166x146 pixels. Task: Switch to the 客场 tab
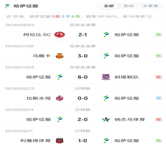click(128, 6)
